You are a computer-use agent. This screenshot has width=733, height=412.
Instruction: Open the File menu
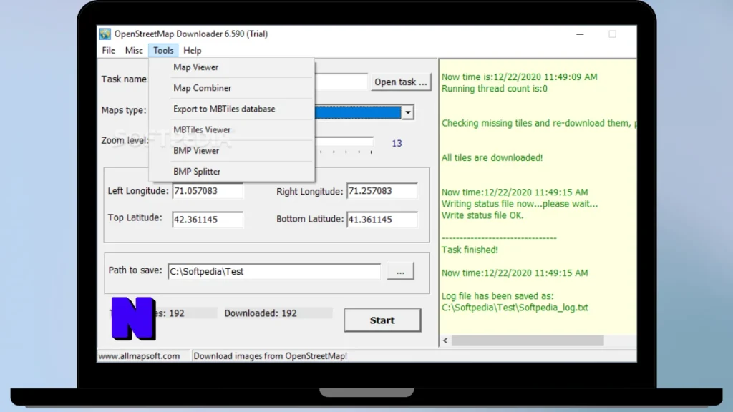[x=109, y=51]
